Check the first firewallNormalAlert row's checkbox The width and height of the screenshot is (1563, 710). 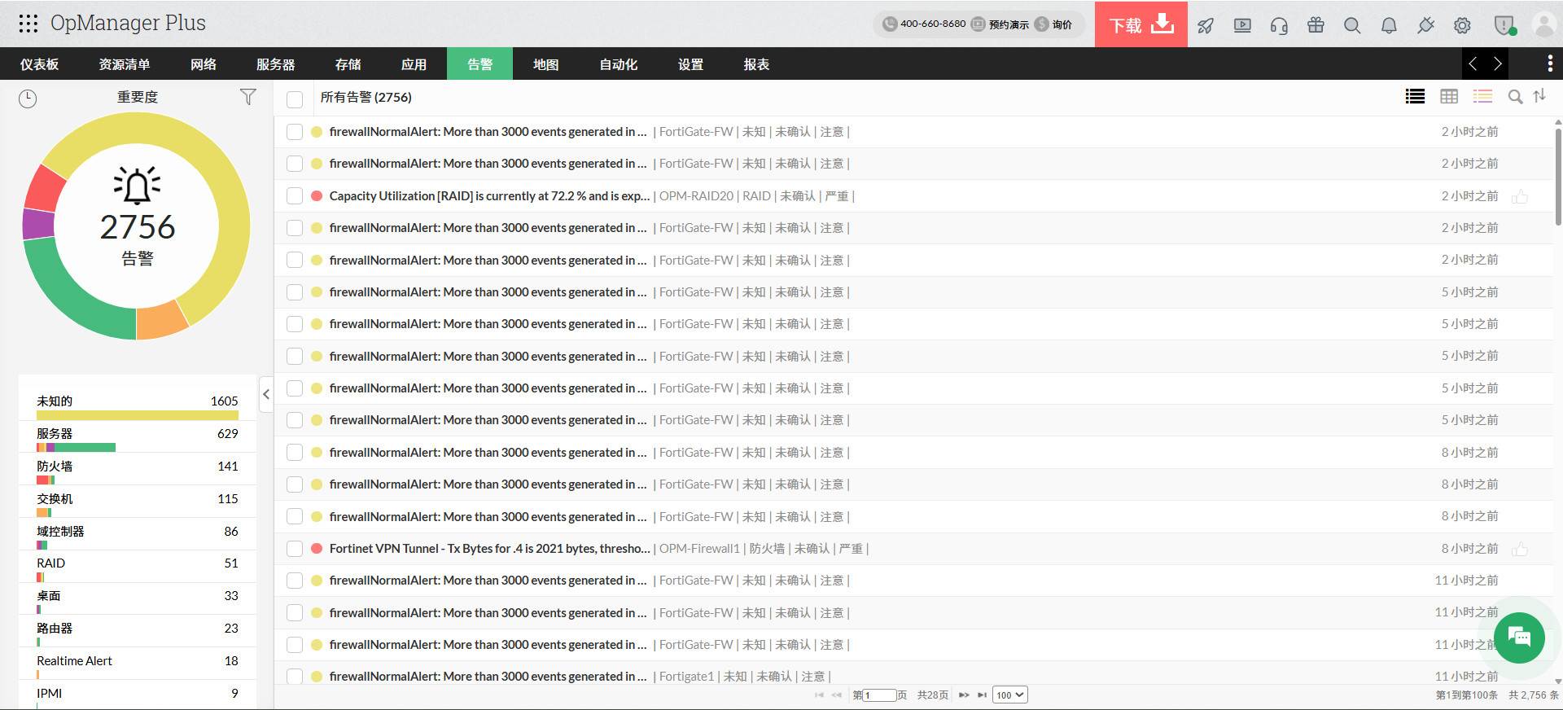[x=295, y=132]
